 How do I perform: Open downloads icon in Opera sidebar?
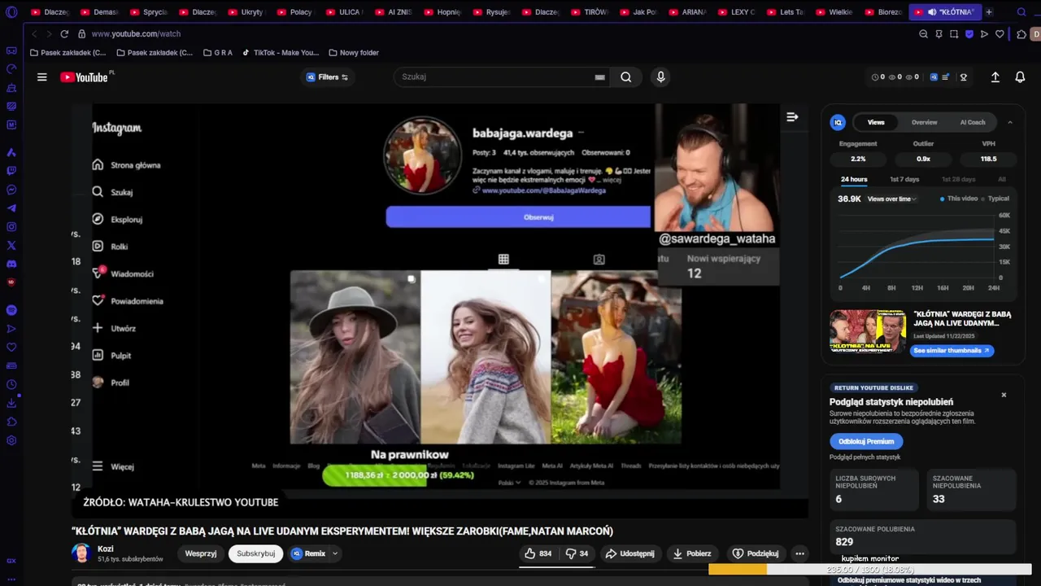click(x=11, y=403)
